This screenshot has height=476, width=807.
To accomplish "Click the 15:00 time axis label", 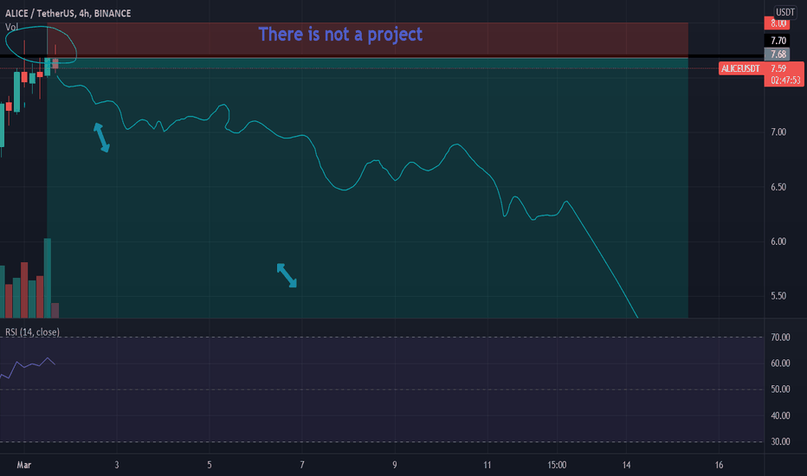I will click(557, 466).
